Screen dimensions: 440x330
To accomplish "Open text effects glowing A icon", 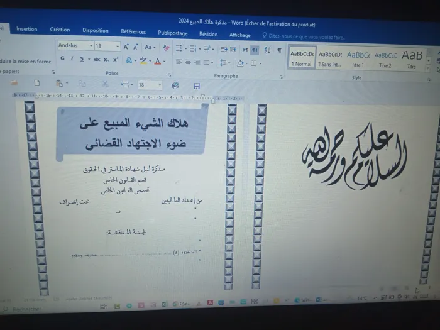I will click(129, 60).
